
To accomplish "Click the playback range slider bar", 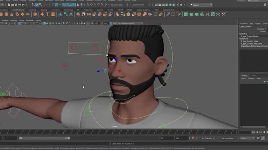I will tap(44, 138).
